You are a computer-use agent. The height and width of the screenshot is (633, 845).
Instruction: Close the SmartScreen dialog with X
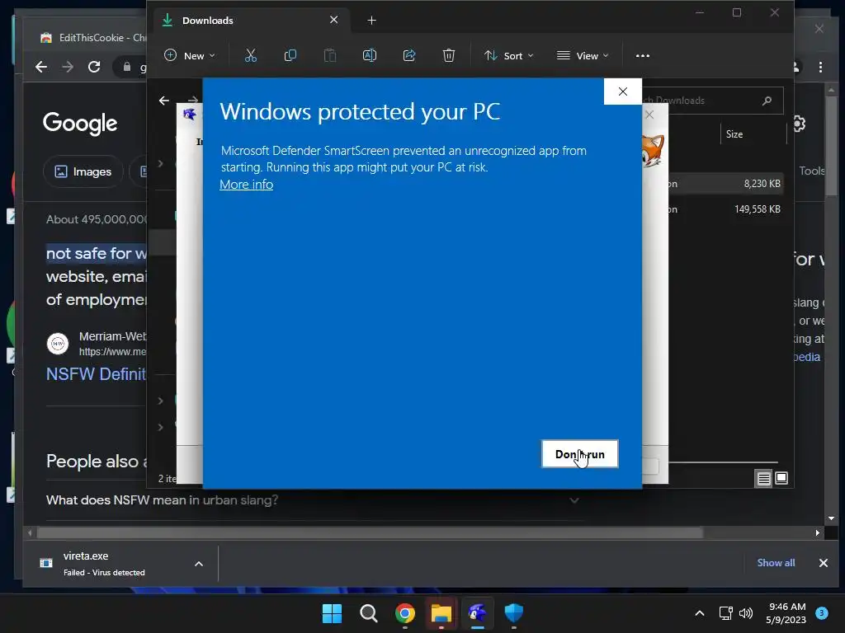click(x=623, y=91)
